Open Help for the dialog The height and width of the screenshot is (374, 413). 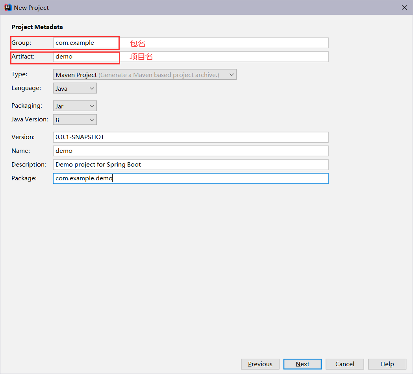[x=387, y=364]
